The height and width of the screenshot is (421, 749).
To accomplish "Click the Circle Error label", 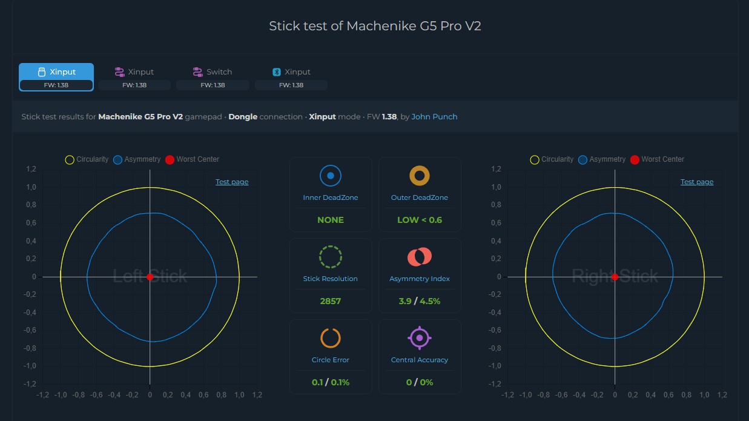I will click(331, 360).
